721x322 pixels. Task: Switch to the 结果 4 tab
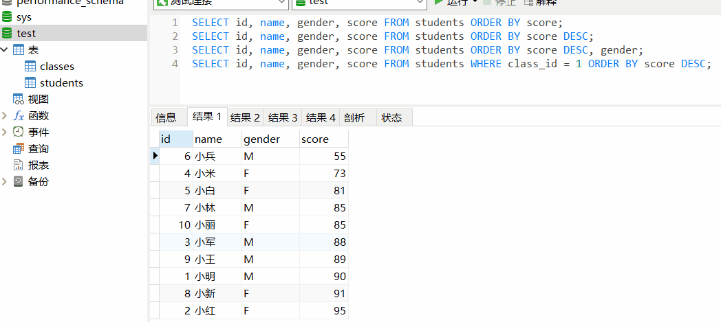(x=321, y=117)
